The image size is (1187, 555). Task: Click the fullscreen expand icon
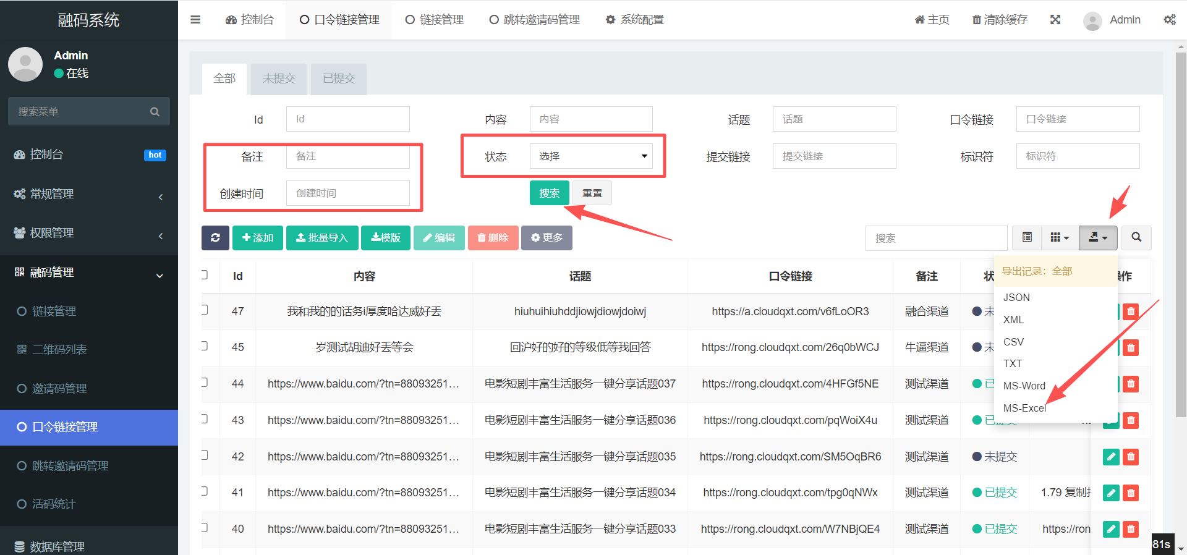(x=1055, y=20)
